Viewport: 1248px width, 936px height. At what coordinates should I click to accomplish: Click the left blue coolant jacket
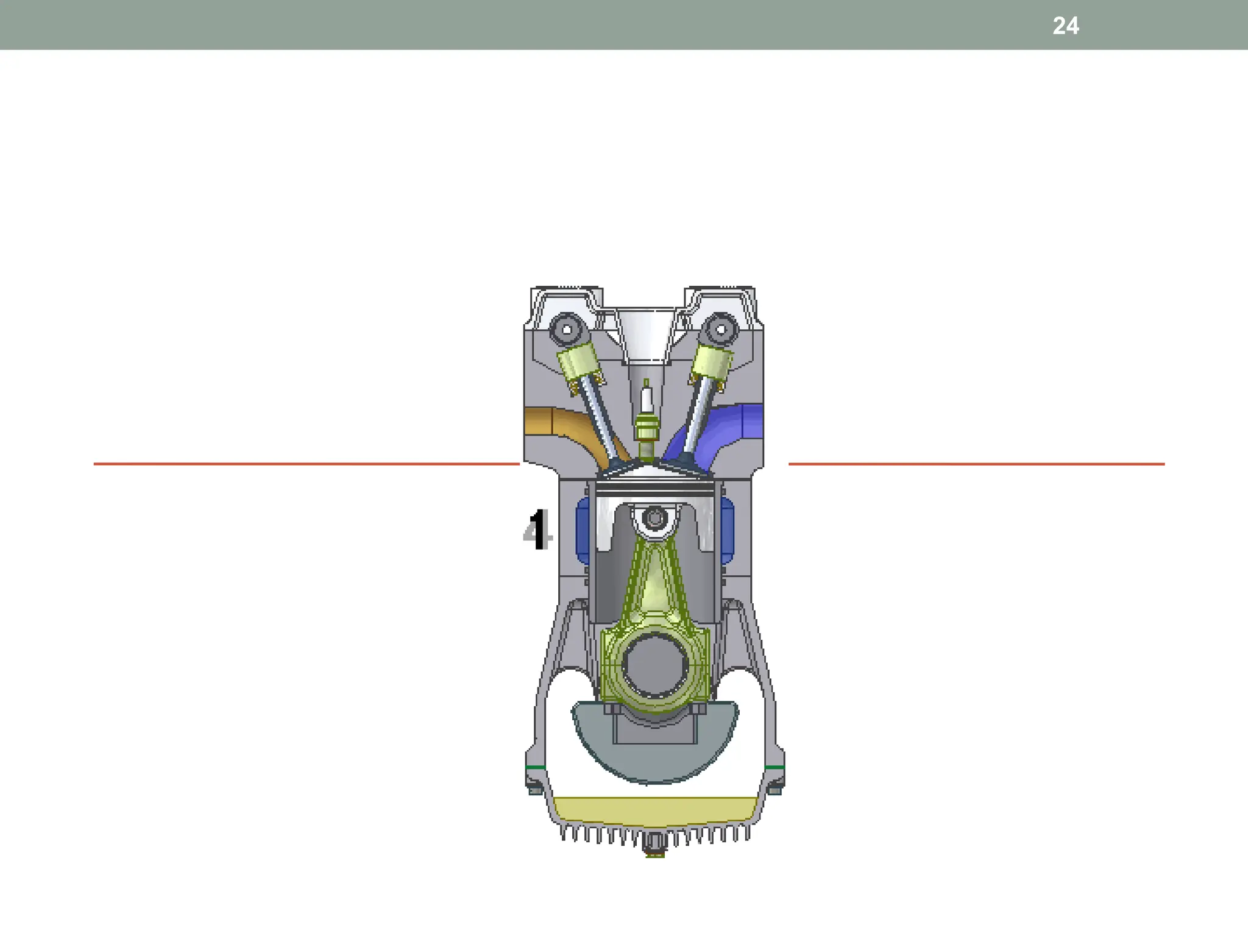pyautogui.click(x=583, y=530)
